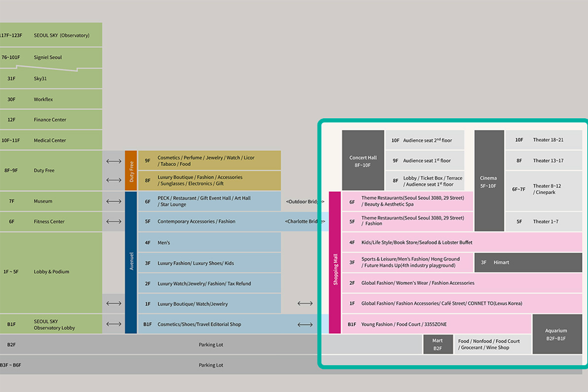Screen dimensions: 588x392
Task: Open the SEOUL SKY (Observatory) floor block
Action: 51,35
